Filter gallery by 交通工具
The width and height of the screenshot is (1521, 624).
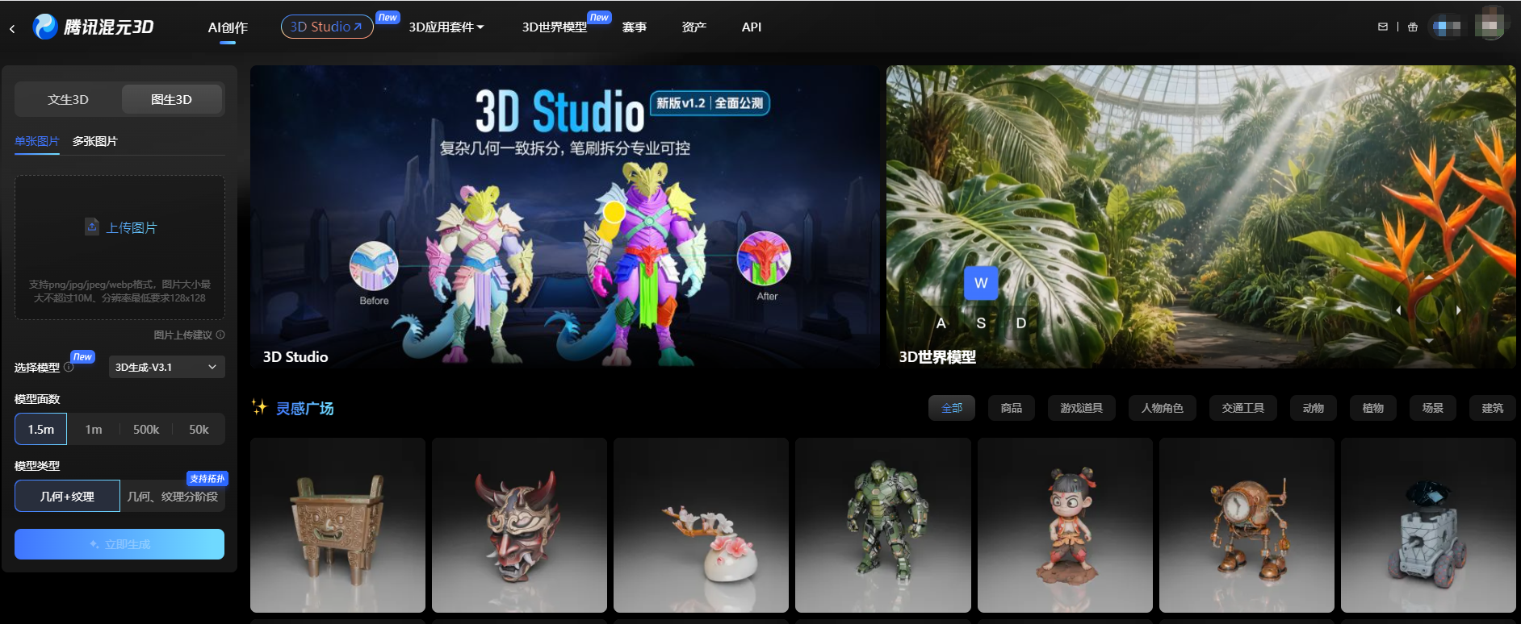1243,408
